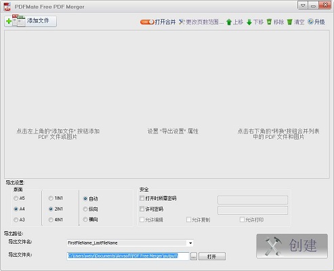Screen dimensions: 334x271
Task: Click the permission password input field
Action: tap(253, 210)
